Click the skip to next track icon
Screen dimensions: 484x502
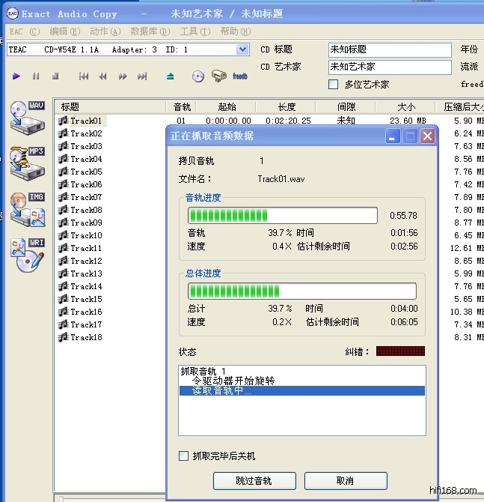(142, 76)
